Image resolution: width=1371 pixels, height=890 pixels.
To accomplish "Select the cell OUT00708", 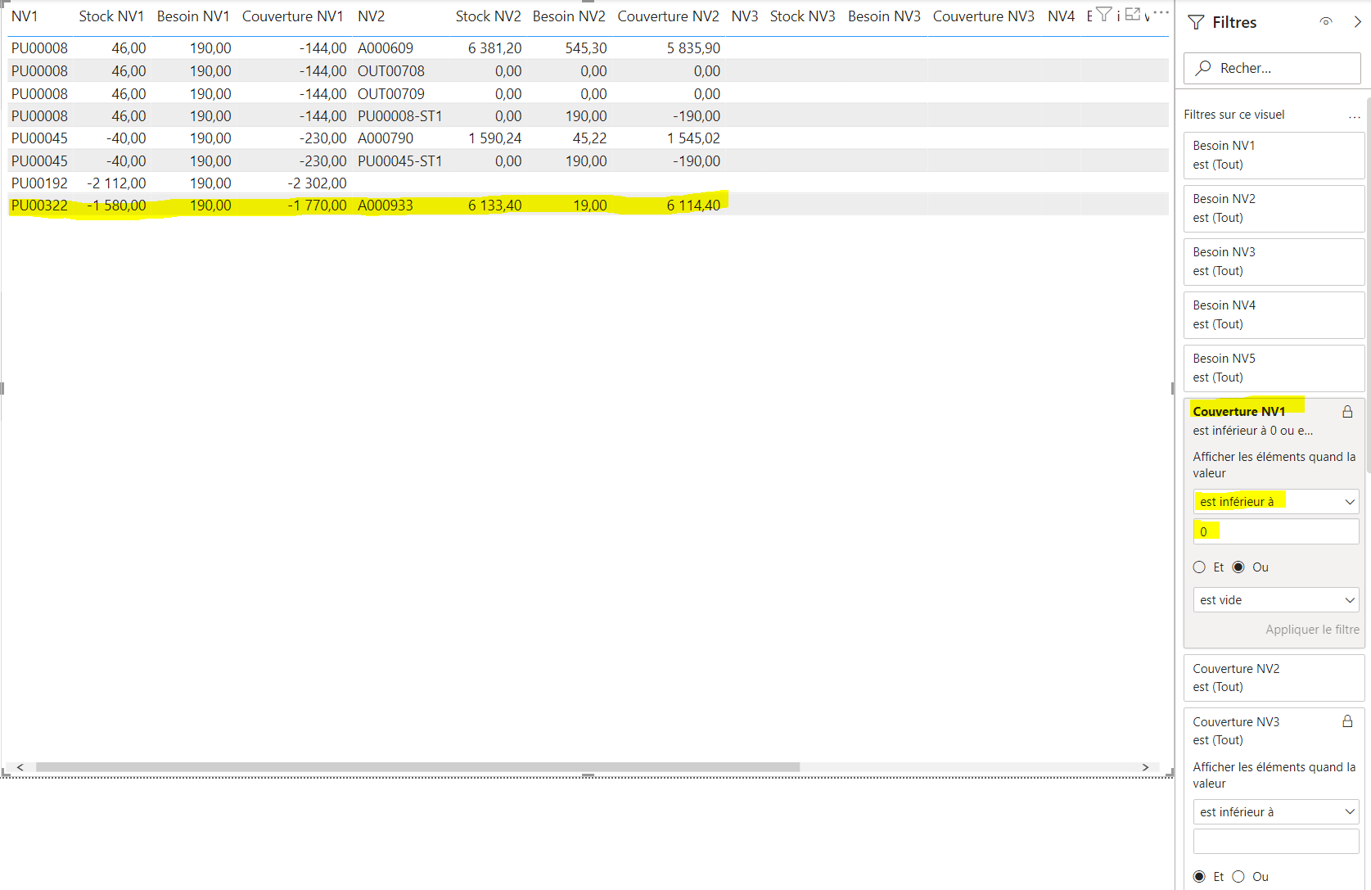I will pos(391,71).
